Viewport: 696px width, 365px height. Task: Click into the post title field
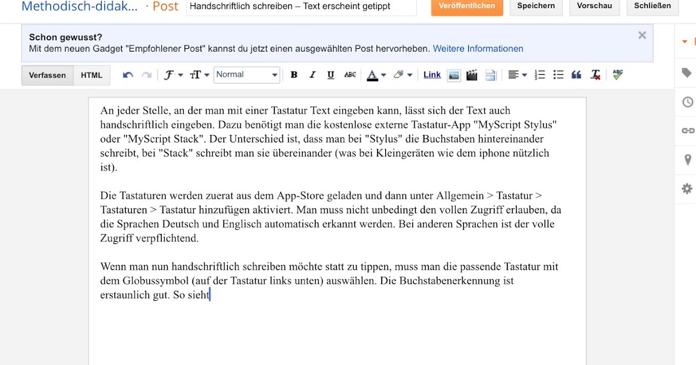(x=302, y=7)
